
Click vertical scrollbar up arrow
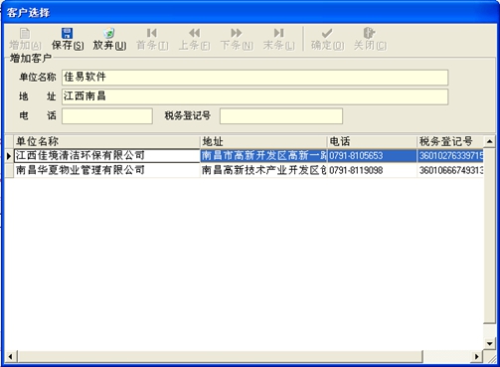click(489, 141)
